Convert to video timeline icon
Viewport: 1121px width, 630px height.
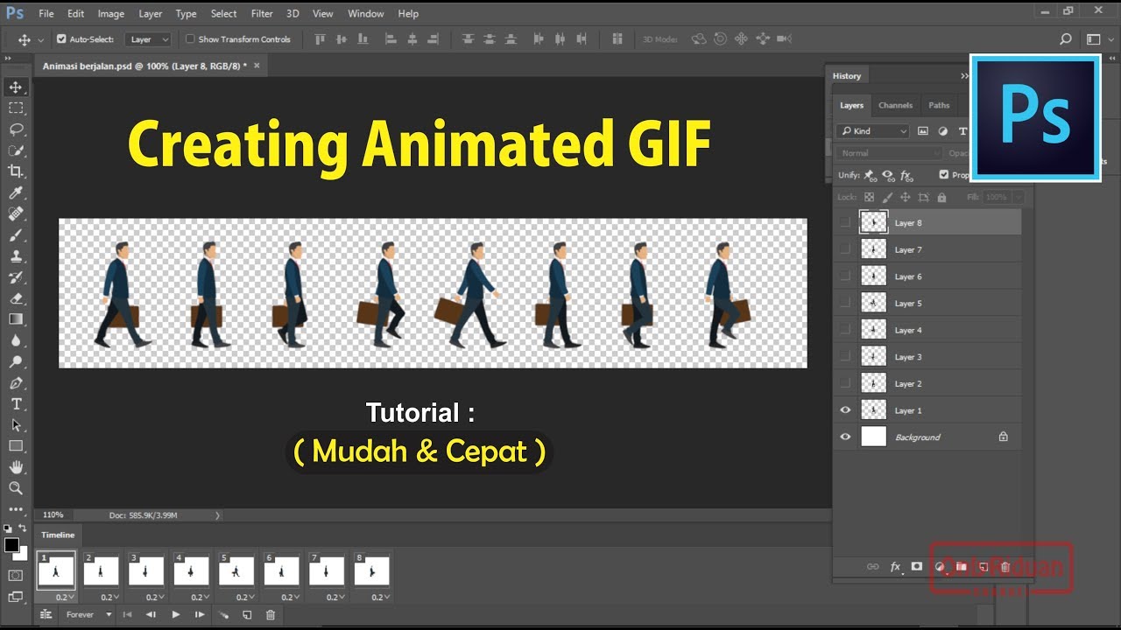pos(46,615)
